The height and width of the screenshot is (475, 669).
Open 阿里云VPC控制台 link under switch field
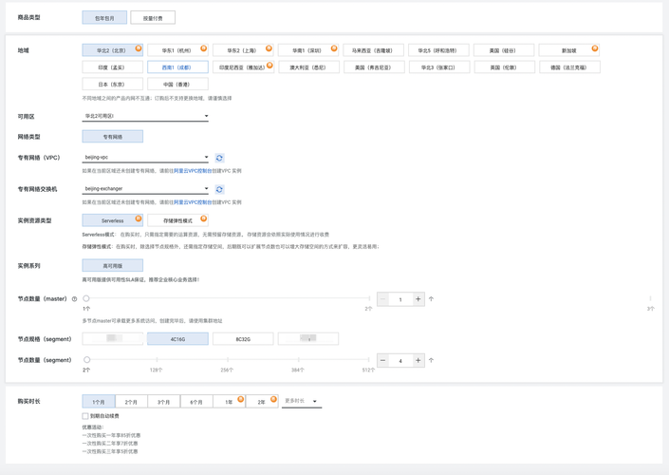pos(193,202)
